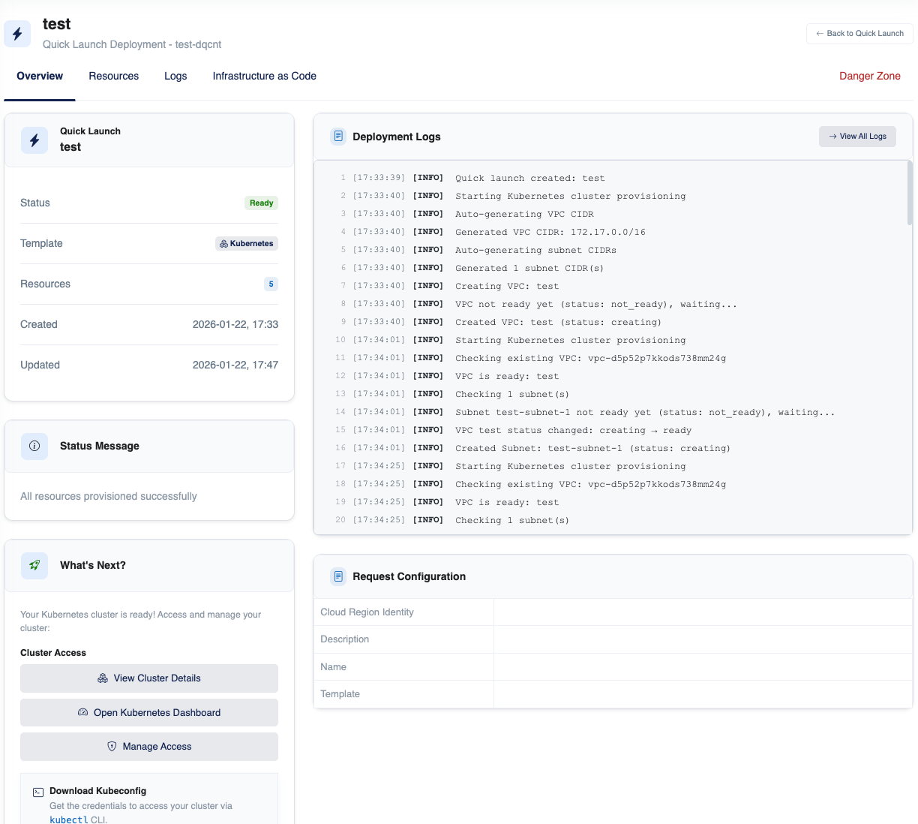Click the lightning bolt icon beside the test title
Viewport: 918px width, 824px height.
click(17, 34)
